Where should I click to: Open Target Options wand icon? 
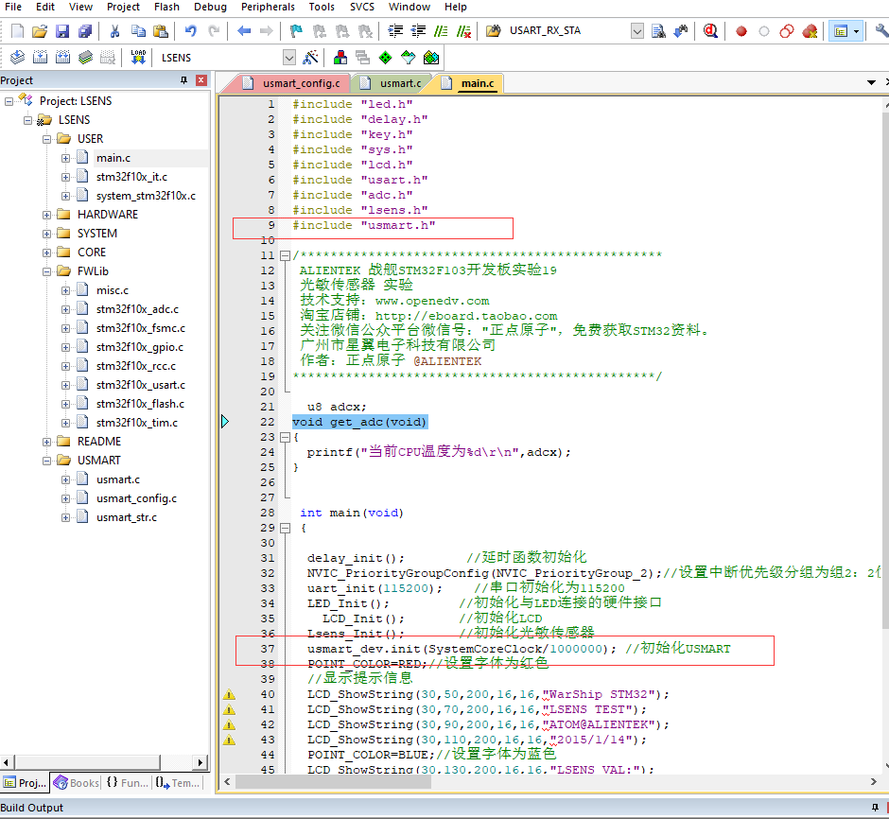(x=310, y=58)
